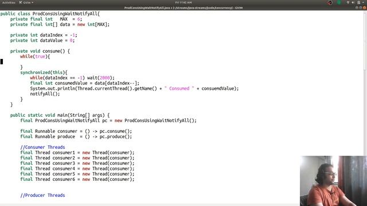Click the 'private int dataIndex = -1;' line
The width and height of the screenshot is (367, 206).
[x=44, y=35]
